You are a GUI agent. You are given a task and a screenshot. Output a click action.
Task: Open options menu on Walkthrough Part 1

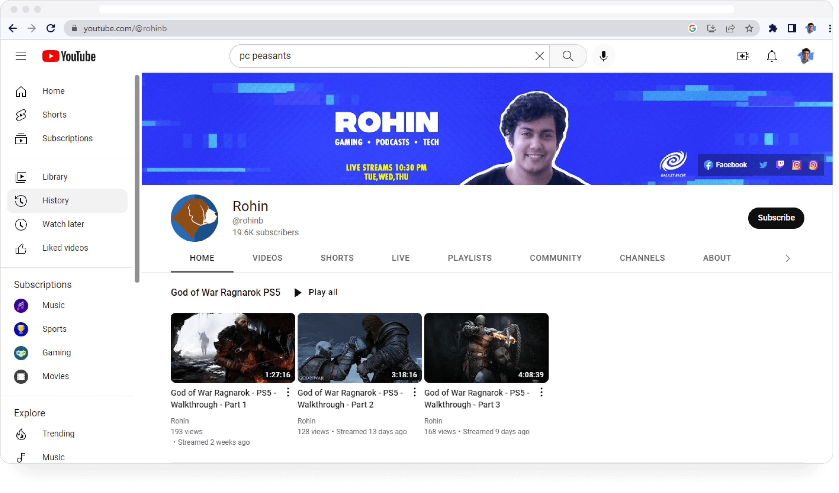[288, 393]
